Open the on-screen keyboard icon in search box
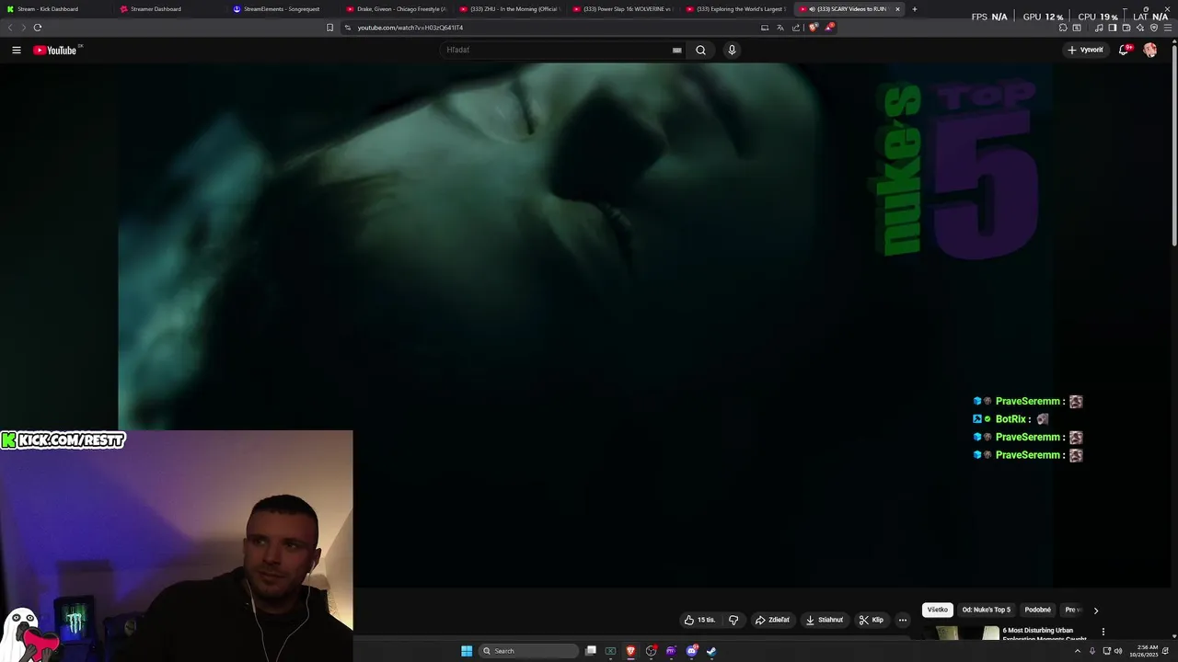The image size is (1178, 662). pyautogui.click(x=677, y=50)
